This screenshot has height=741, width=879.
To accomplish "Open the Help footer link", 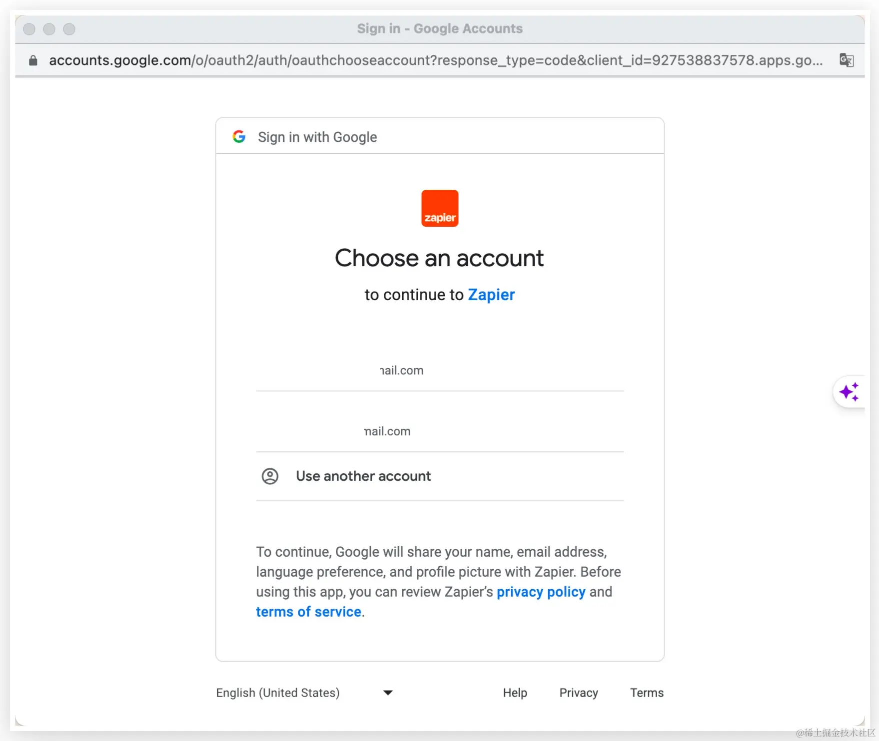I will 515,693.
